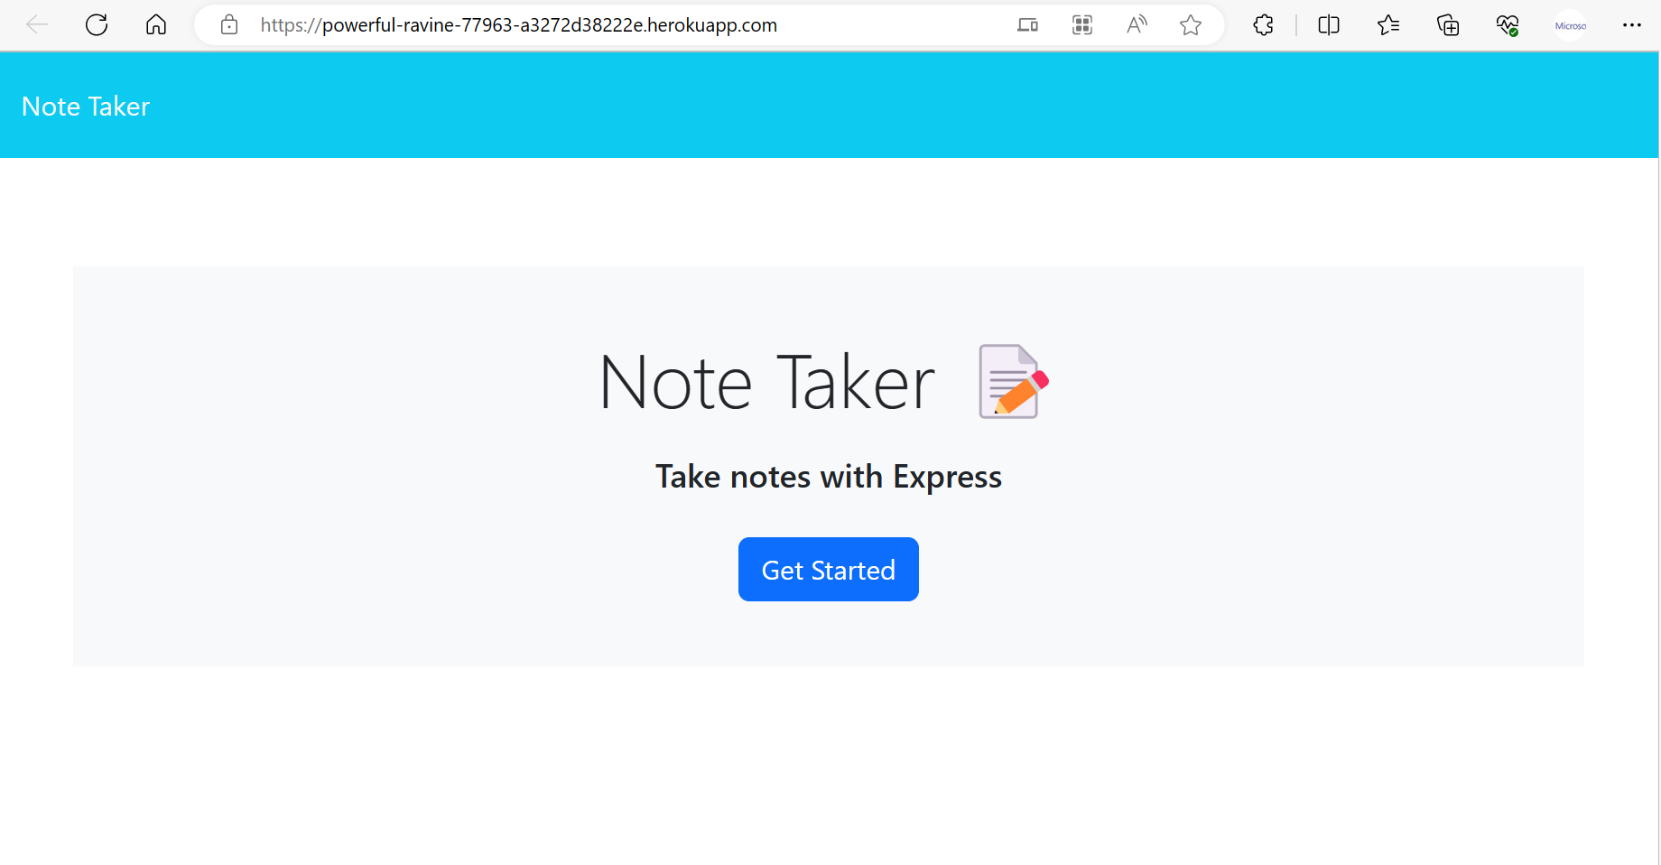1661x865 pixels.
Task: Click the large Note Taker heading
Action: [767, 383]
